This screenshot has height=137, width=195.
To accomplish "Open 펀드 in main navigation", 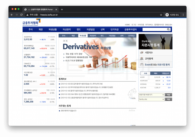I will (78, 30).
